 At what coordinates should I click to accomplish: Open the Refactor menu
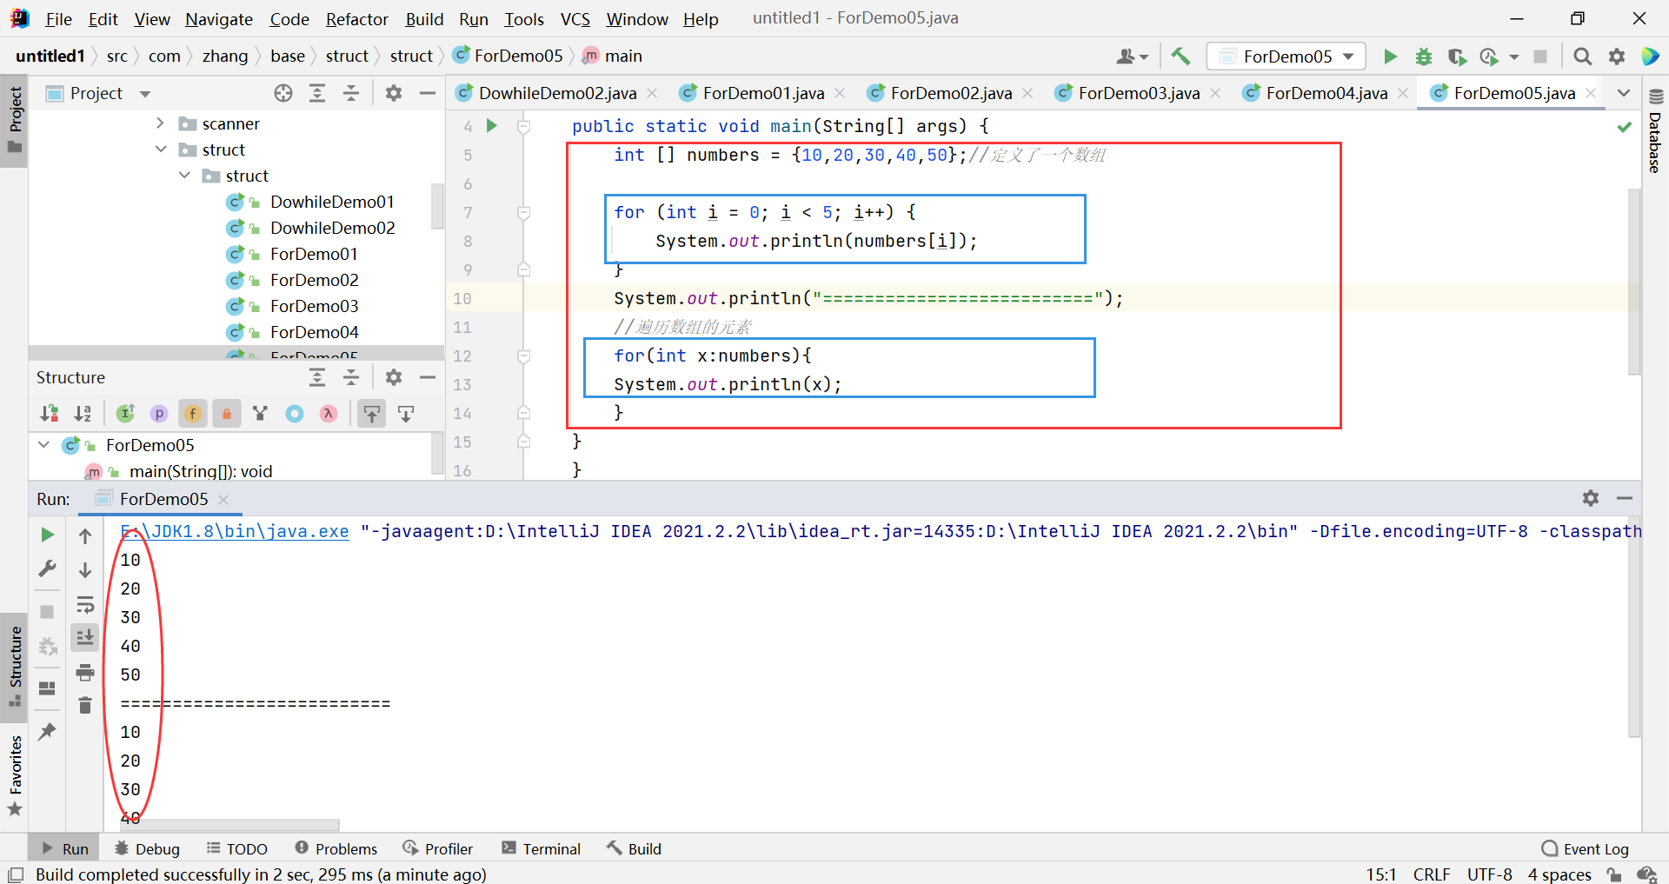357,19
